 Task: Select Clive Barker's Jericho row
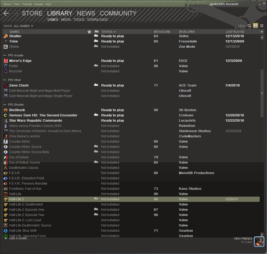point(132,136)
